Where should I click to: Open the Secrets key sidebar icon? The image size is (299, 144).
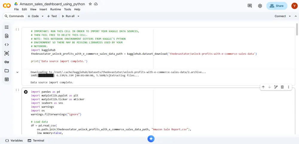coord(7,62)
